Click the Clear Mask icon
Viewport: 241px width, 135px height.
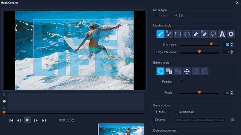click(x=231, y=34)
